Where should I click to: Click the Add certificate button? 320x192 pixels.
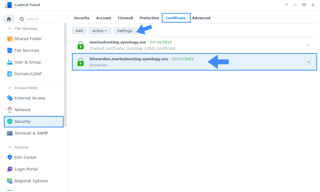(79, 31)
